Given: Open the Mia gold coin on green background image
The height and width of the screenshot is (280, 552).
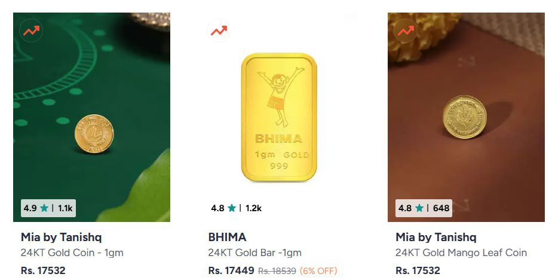Looking at the screenshot, I should pyautogui.click(x=91, y=117).
